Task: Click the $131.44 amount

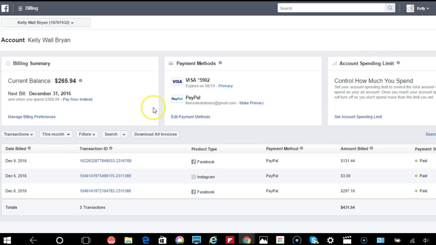Action: click(348, 161)
